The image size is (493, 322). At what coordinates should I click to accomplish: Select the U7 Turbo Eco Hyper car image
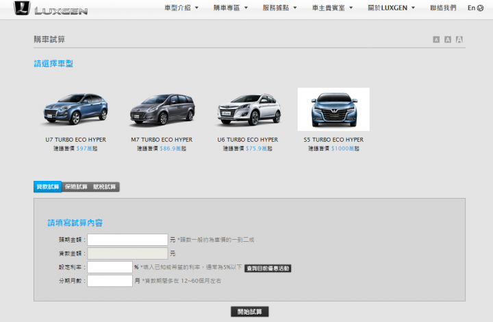tap(75, 109)
